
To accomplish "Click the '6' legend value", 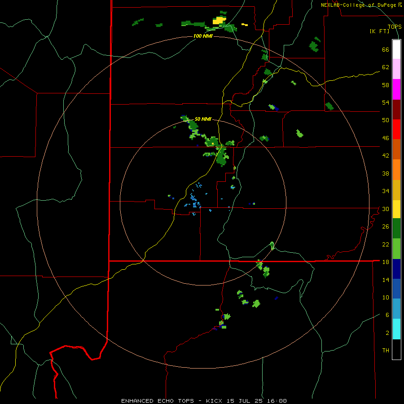I will click(387, 315).
